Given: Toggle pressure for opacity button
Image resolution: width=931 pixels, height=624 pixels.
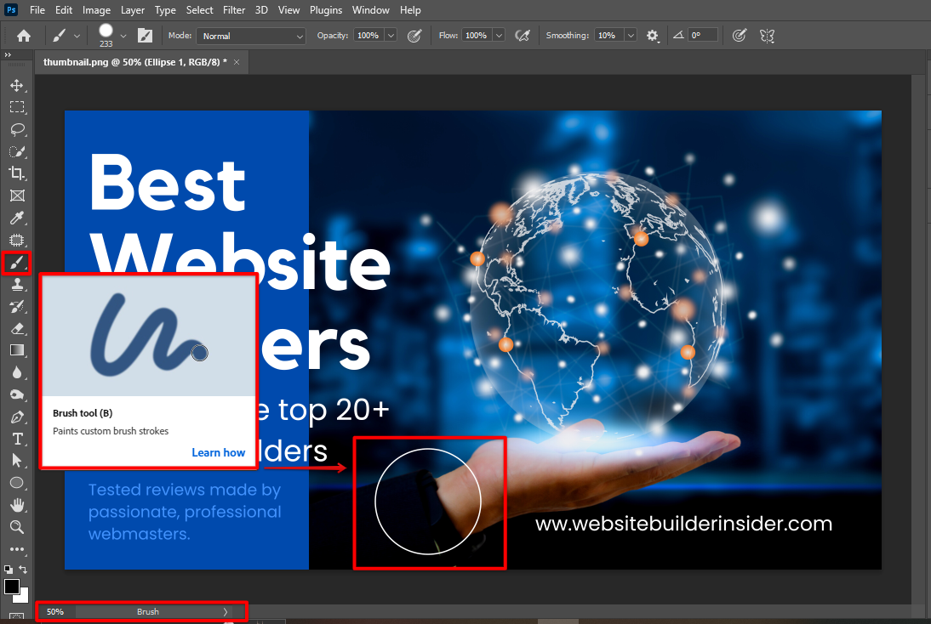Looking at the screenshot, I should click(x=414, y=36).
